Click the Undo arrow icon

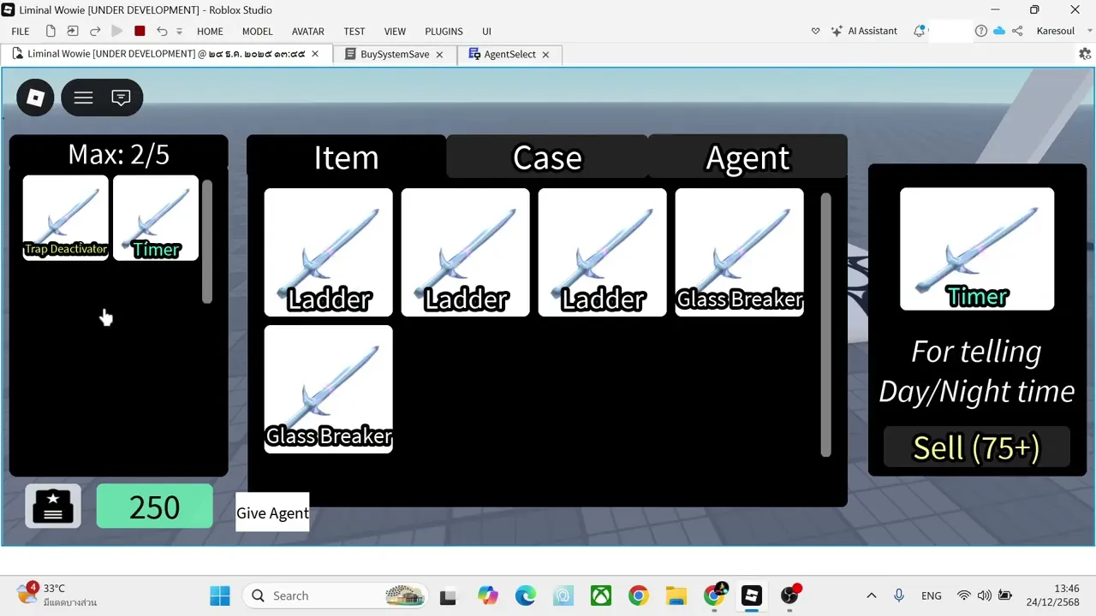click(x=162, y=31)
